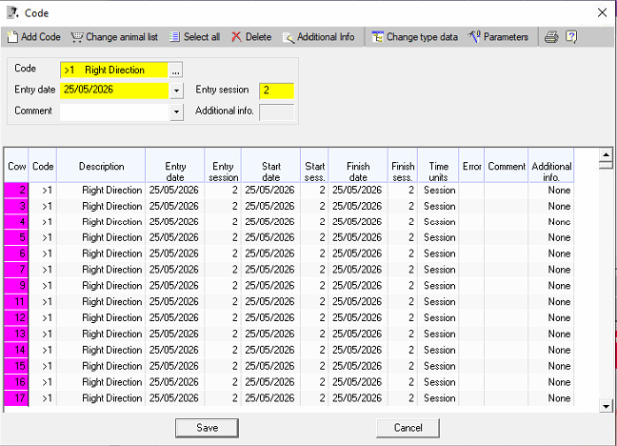Click the Code window title icon
This screenshot has width=617, height=446.
(12, 12)
